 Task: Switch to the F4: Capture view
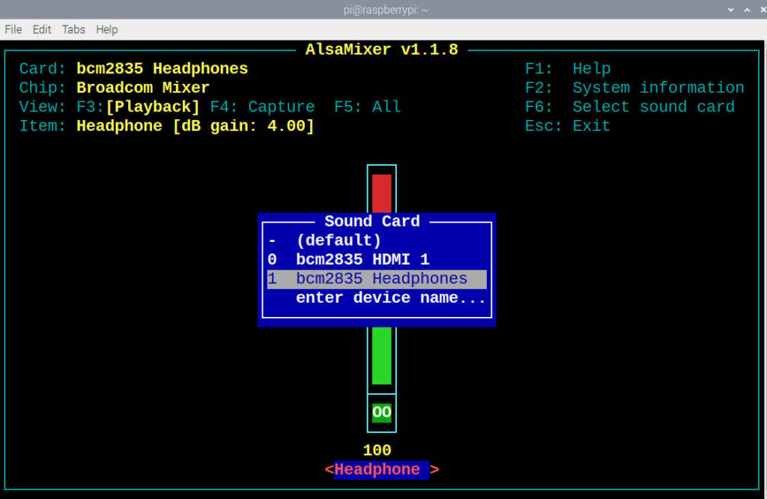(262, 106)
